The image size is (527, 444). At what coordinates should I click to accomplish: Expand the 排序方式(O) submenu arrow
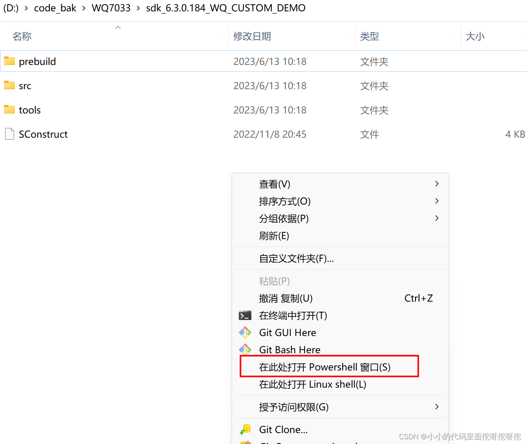[437, 201]
